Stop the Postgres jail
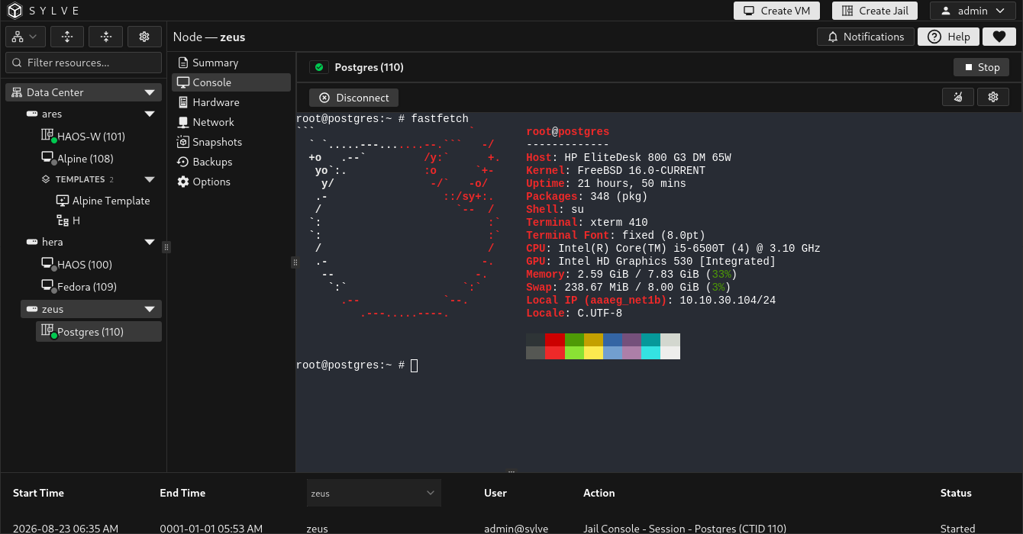Image resolution: width=1023 pixels, height=534 pixels. click(981, 67)
